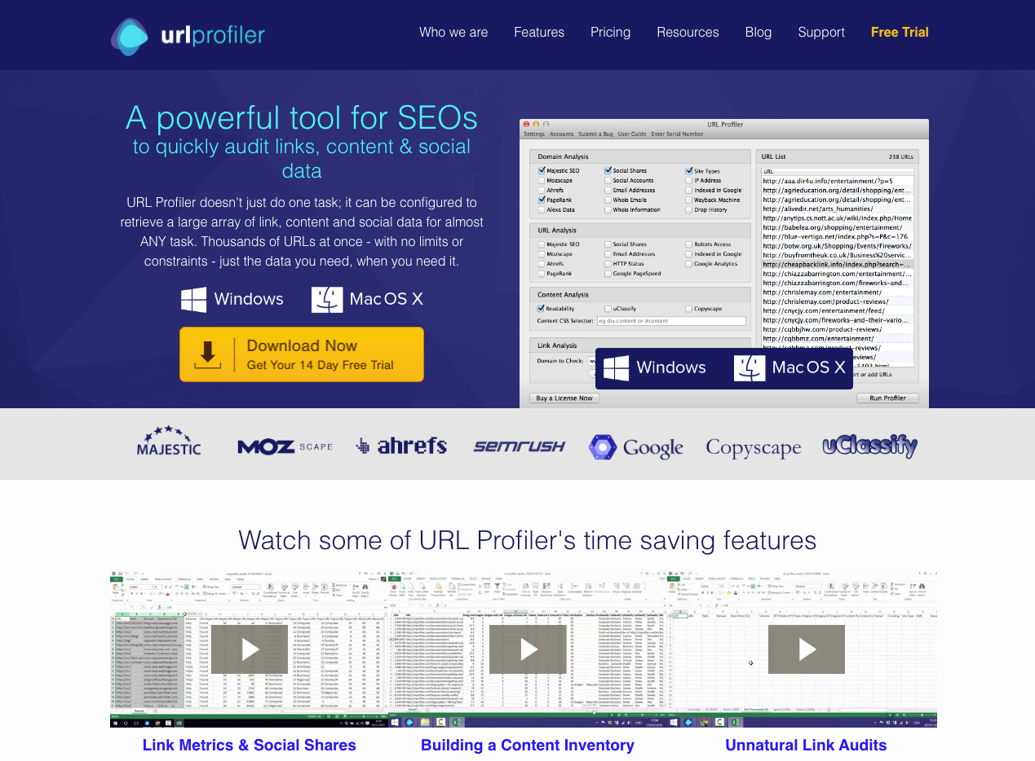Select the blue-vertigo.net URL row
The image size is (1035, 761).
837,236
